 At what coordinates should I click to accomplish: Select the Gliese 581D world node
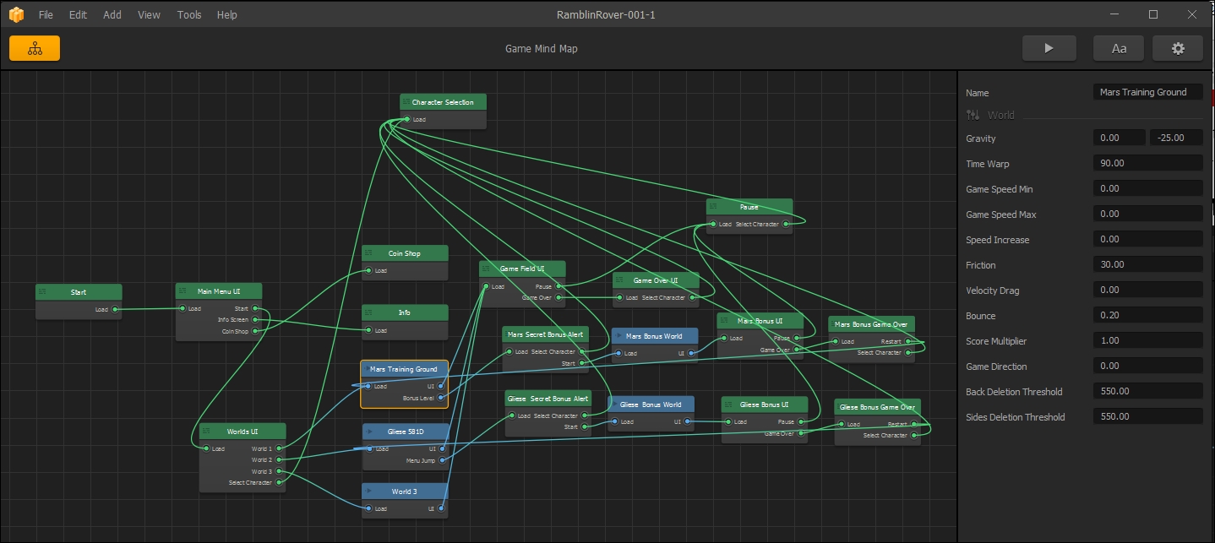pyautogui.click(x=406, y=432)
